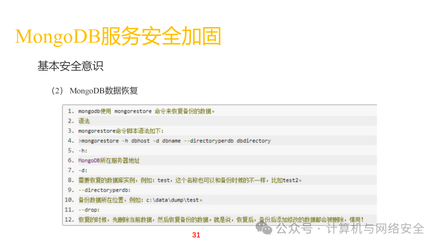Click line 12 恢复的时候，先删除当前数据 text
Viewport: 438px width, 246px height.
pyautogui.click(x=221, y=220)
